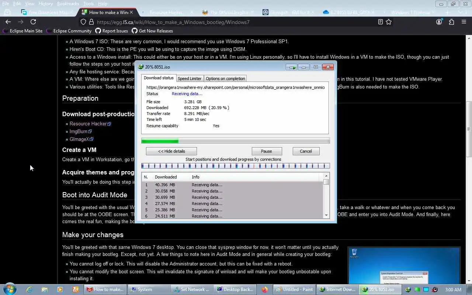Click the browser Forward arrow

(21, 22)
